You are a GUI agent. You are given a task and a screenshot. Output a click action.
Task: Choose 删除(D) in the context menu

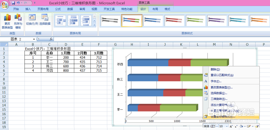tap(231, 69)
